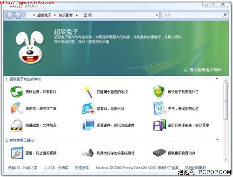Select 超级兔子 breadcrumb item
Image resolution: width=233 pixels, height=177 pixels.
point(44,15)
